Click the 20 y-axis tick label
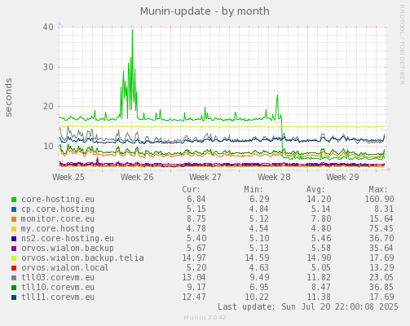 pos(48,106)
